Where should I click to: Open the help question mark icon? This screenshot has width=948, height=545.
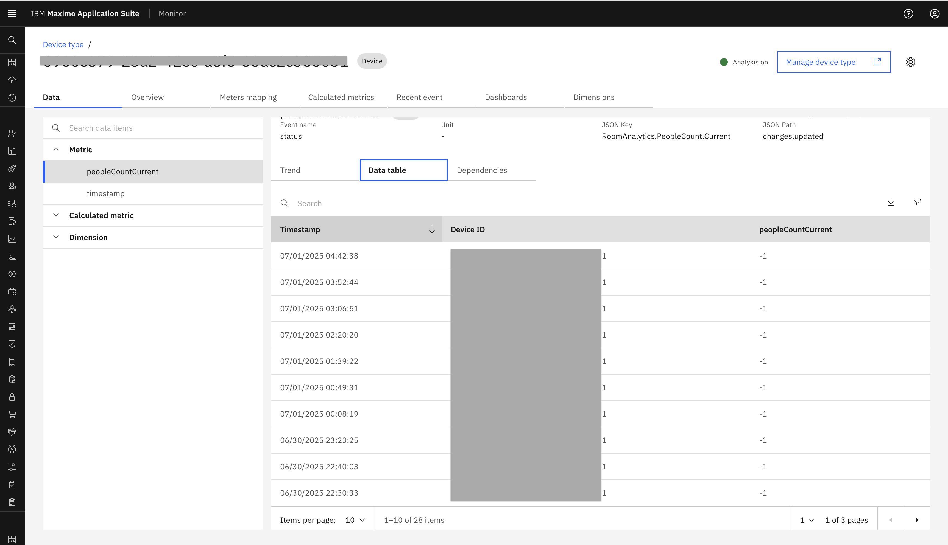tap(908, 13)
